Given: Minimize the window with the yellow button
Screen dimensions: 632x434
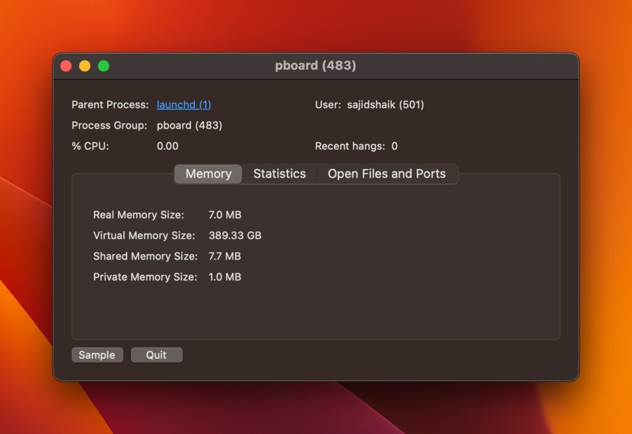Looking at the screenshot, I should click(85, 66).
